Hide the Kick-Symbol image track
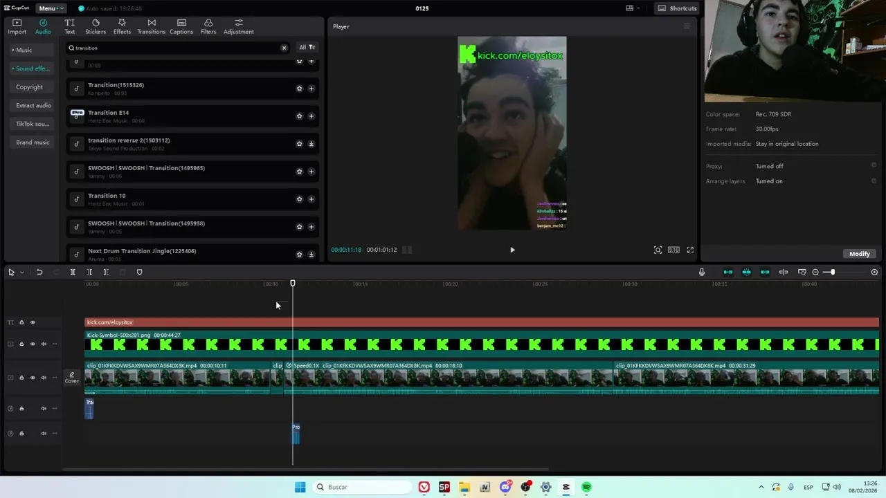Viewport: 886px width, 498px height. (33, 344)
